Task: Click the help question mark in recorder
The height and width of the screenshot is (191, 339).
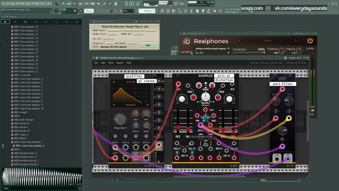Action: point(158,26)
